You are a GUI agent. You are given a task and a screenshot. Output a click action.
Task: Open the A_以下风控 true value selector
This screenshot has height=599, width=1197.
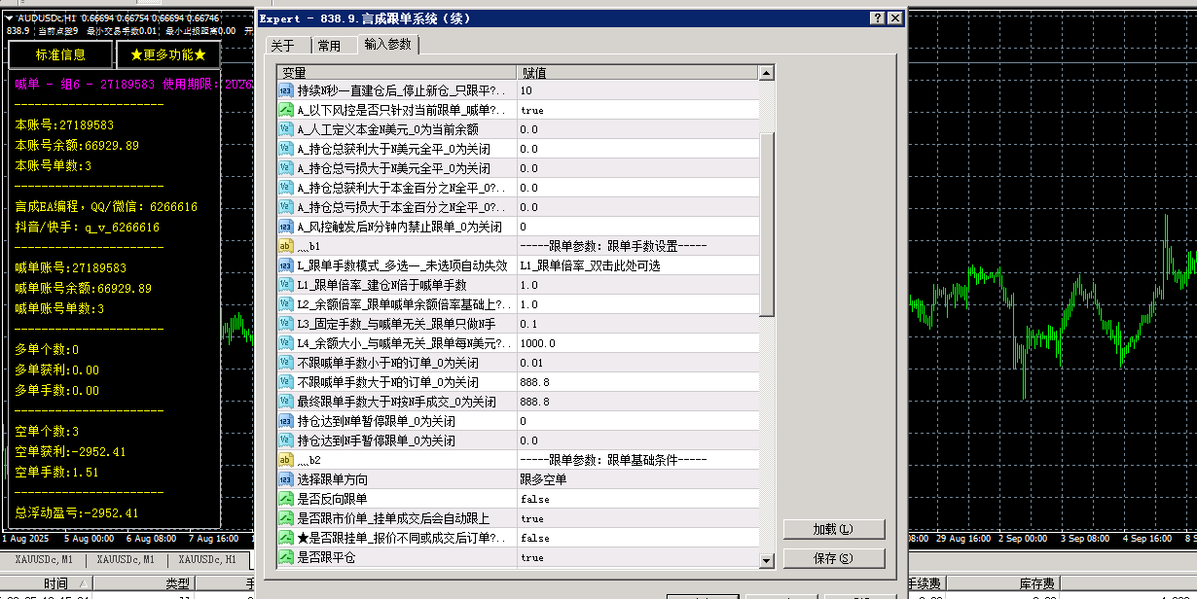pyautogui.click(x=636, y=110)
